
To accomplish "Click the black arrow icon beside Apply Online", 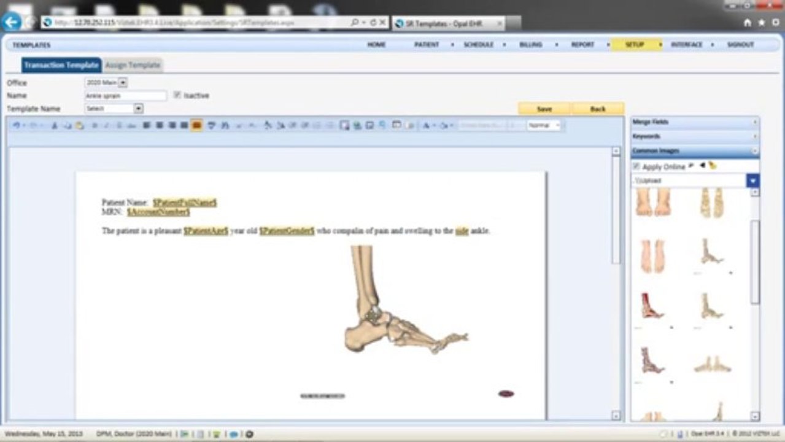I will [702, 166].
